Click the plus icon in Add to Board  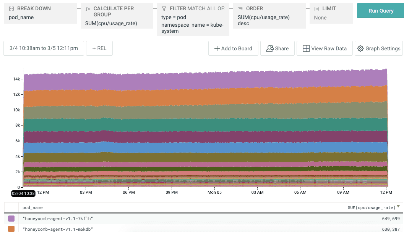[x=217, y=48]
